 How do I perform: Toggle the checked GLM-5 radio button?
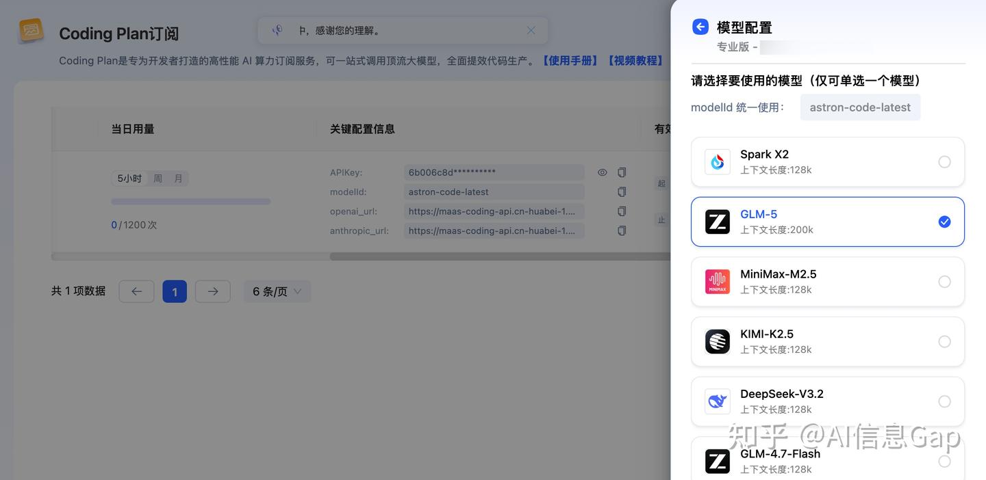944,222
